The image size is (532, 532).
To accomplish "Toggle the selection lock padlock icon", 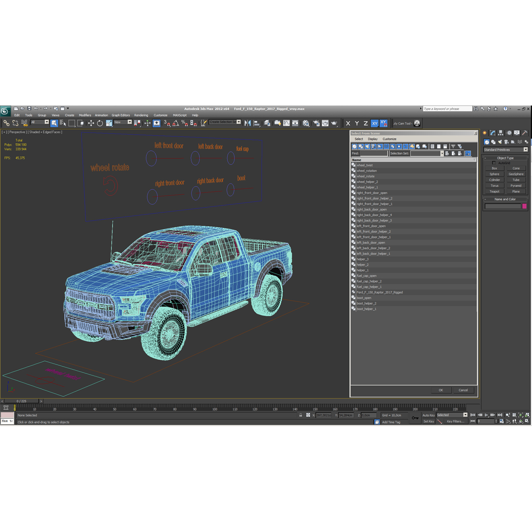I will (x=301, y=415).
